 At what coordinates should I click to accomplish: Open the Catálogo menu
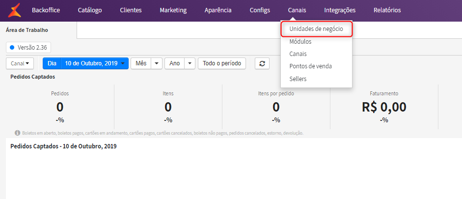click(x=90, y=10)
